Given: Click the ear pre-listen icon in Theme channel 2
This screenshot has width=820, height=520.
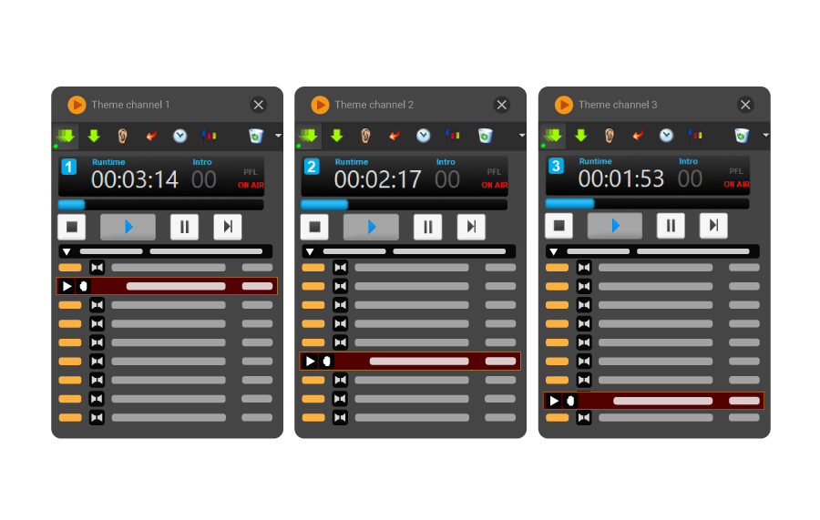Looking at the screenshot, I should pos(365,136).
